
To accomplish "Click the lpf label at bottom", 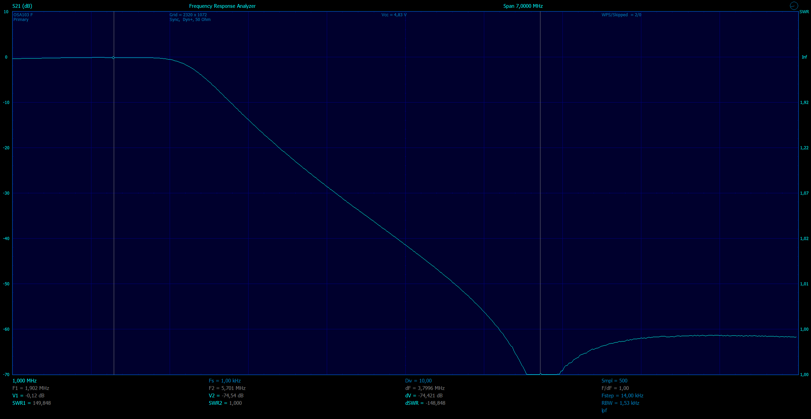I will (604, 411).
